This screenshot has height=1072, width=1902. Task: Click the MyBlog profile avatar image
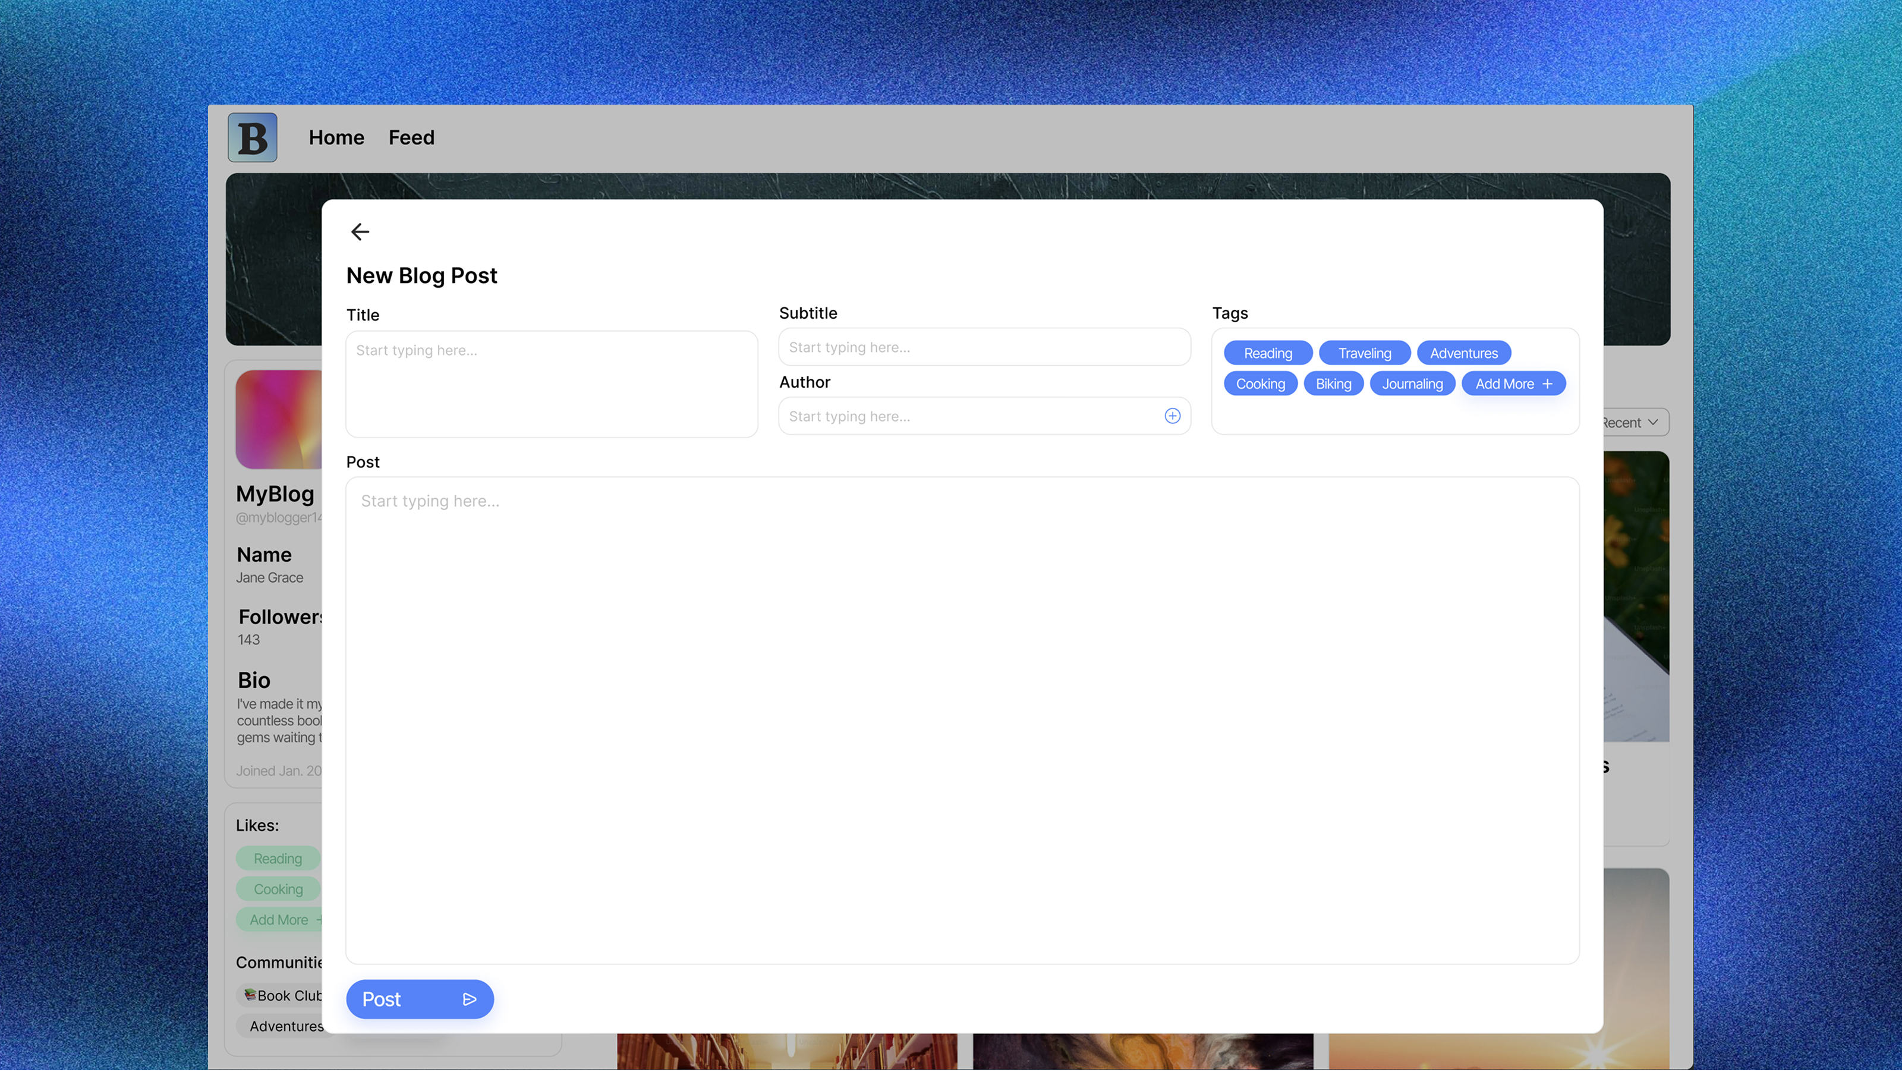tap(279, 419)
